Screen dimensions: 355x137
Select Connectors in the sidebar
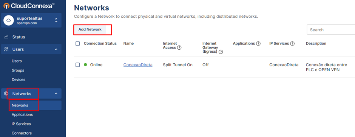(x=22, y=133)
